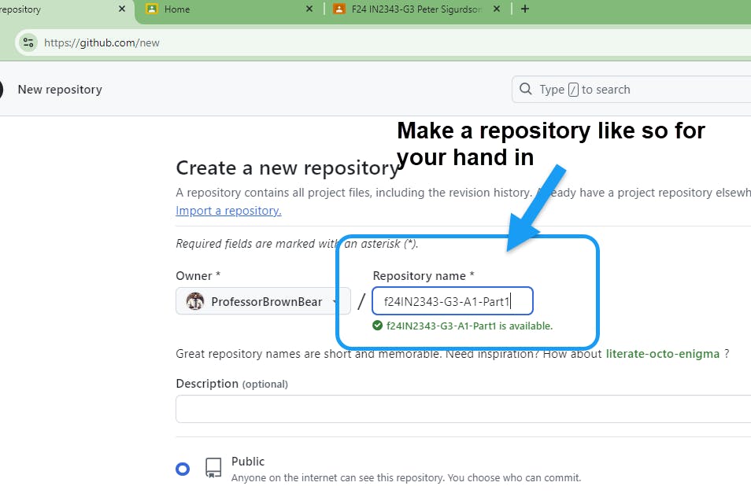Click into the Repository name field

point(452,301)
